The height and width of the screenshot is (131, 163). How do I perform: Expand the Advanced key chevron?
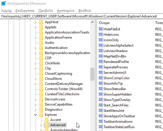click(41, 125)
